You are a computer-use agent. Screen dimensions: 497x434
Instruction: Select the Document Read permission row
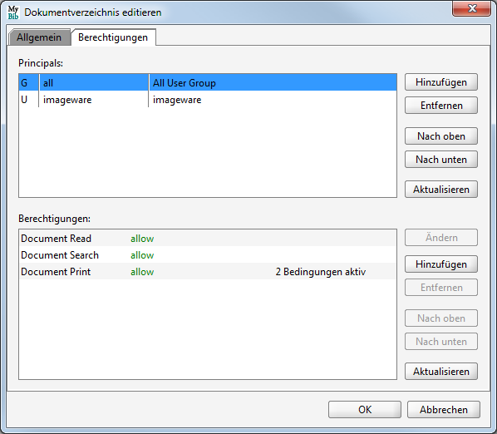click(x=208, y=238)
